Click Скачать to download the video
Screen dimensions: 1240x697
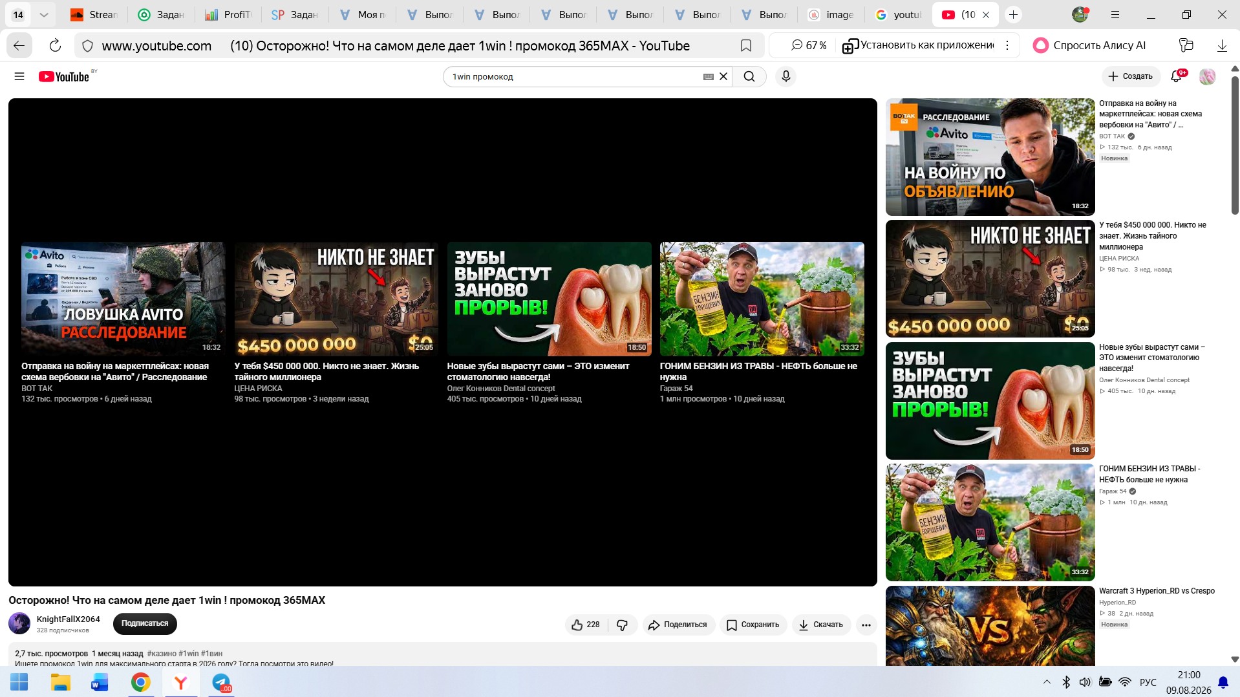point(821,625)
